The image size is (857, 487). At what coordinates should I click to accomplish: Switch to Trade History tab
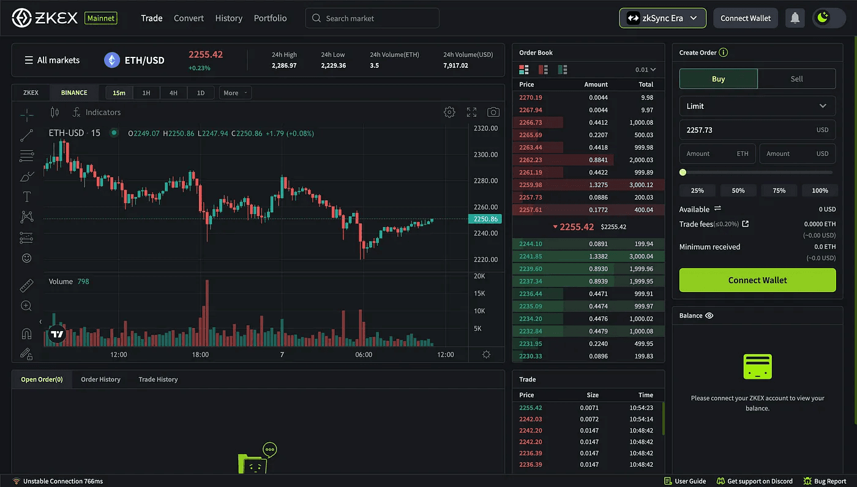[x=158, y=379]
